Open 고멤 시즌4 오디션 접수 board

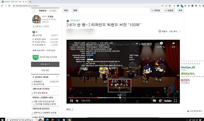click(x=43, y=101)
